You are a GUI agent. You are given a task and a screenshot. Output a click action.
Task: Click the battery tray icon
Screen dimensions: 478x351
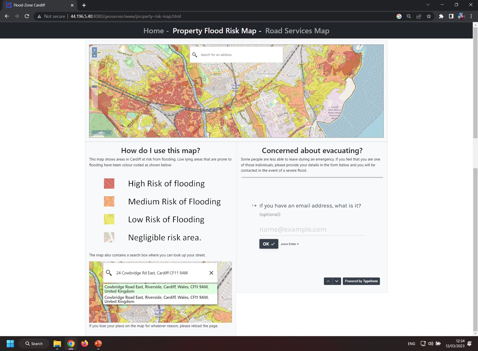[438, 344]
